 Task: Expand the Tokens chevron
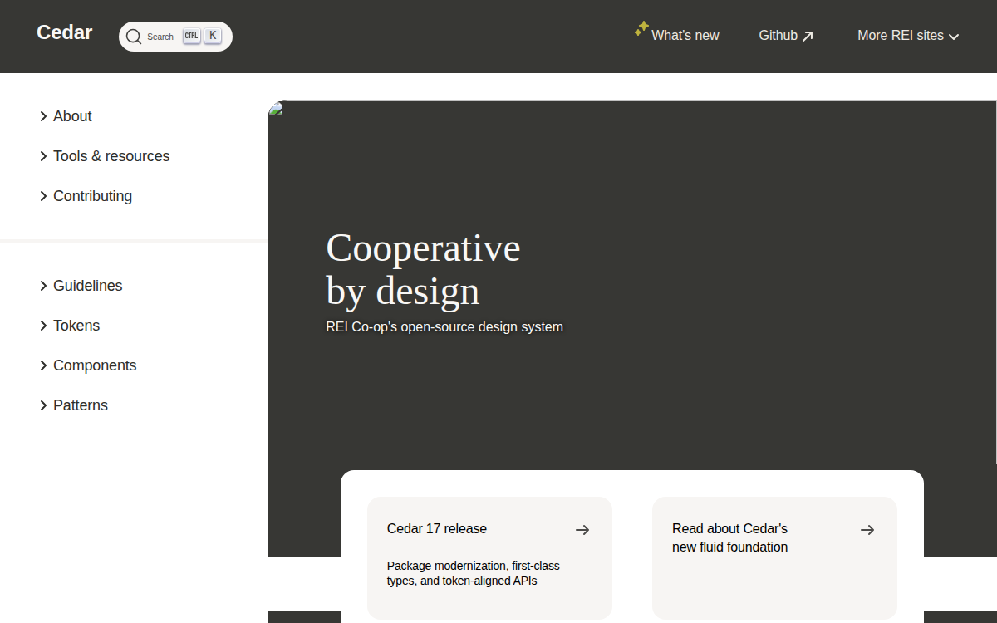[x=43, y=326]
